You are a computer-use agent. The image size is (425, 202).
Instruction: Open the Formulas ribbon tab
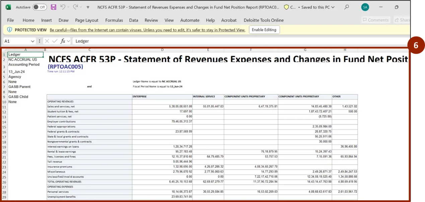click(114, 20)
